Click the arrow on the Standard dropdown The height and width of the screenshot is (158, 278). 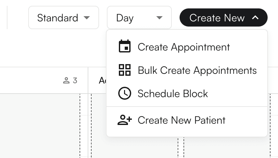(87, 17)
